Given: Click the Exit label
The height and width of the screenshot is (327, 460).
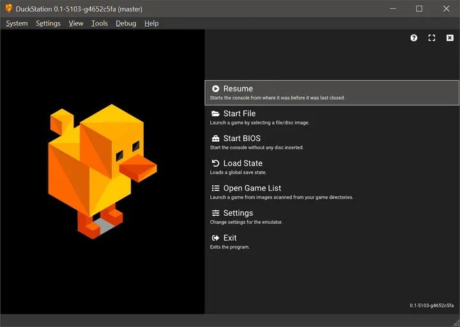Looking at the screenshot, I should (x=230, y=238).
